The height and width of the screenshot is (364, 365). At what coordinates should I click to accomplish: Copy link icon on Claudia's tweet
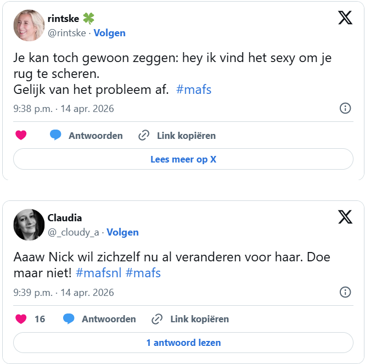pos(157,319)
